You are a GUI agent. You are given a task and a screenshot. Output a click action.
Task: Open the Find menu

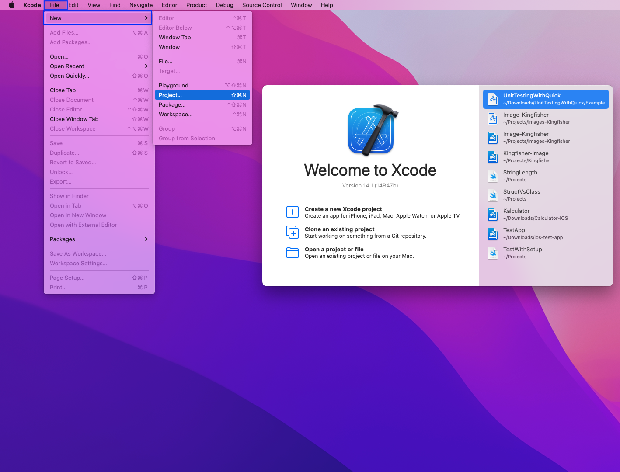pos(115,5)
